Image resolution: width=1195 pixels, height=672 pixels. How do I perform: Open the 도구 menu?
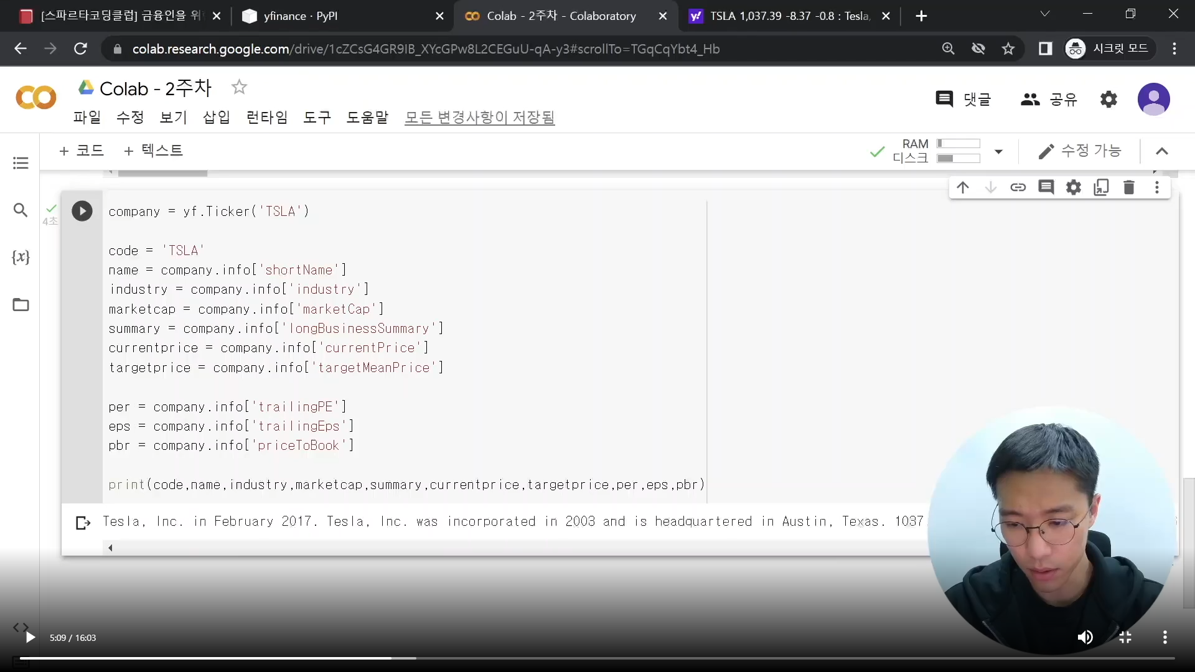[x=317, y=117]
